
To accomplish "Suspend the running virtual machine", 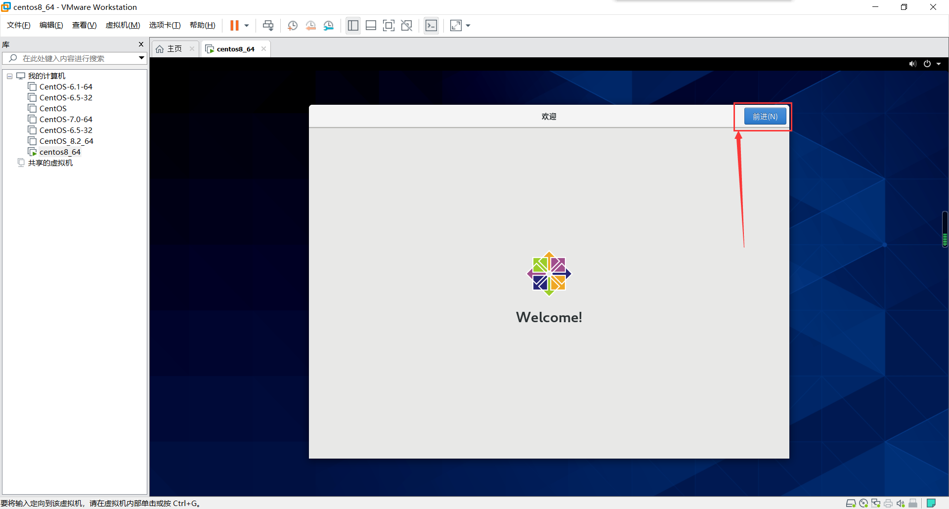I will [236, 25].
